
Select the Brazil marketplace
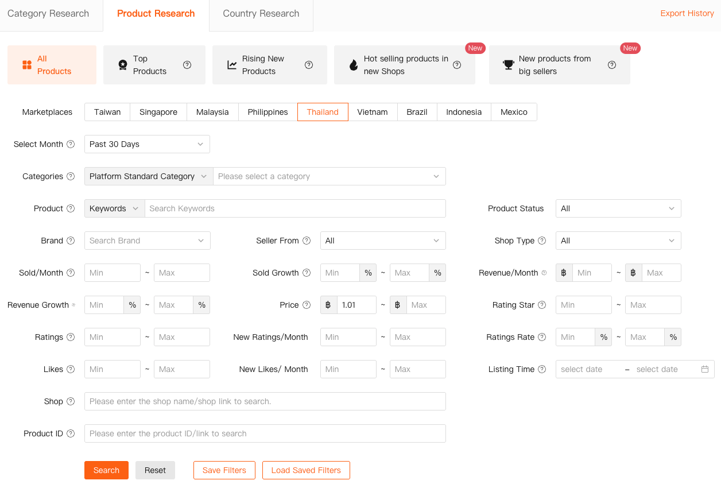click(417, 112)
